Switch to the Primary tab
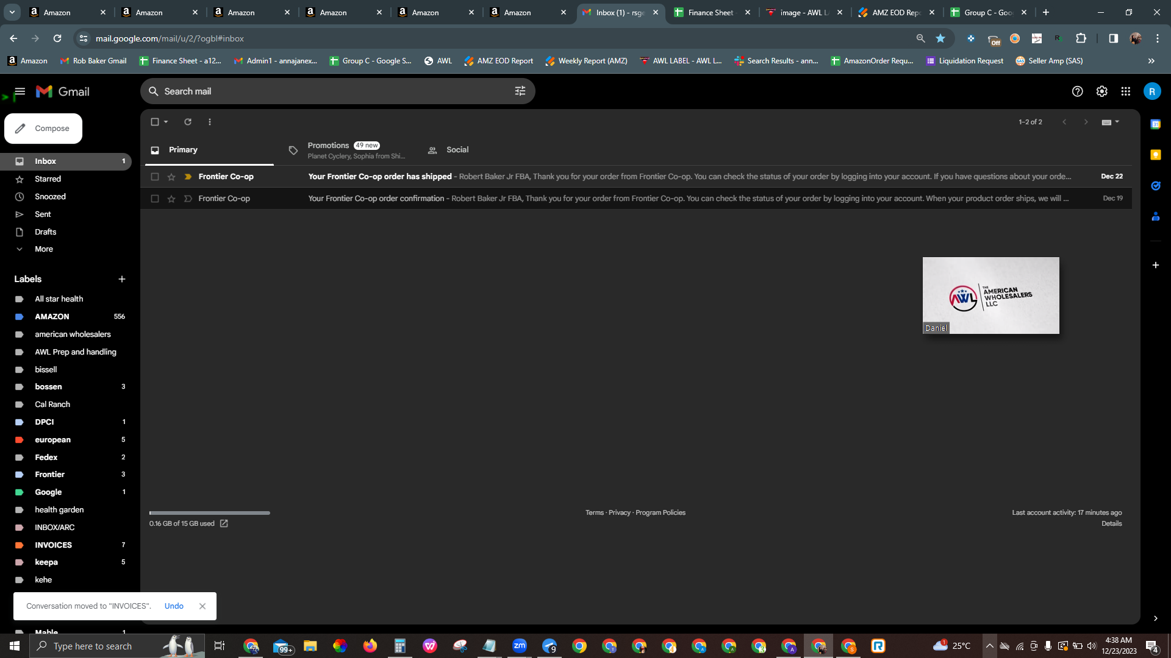This screenshot has height=658, width=1171. 209,150
